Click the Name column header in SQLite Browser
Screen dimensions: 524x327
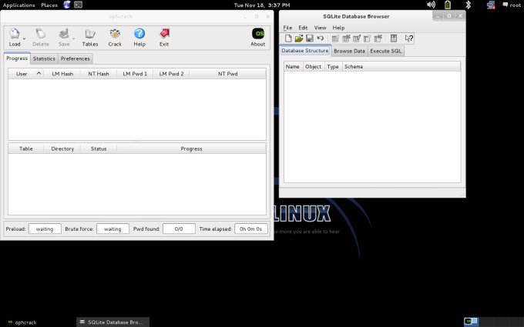tap(293, 67)
